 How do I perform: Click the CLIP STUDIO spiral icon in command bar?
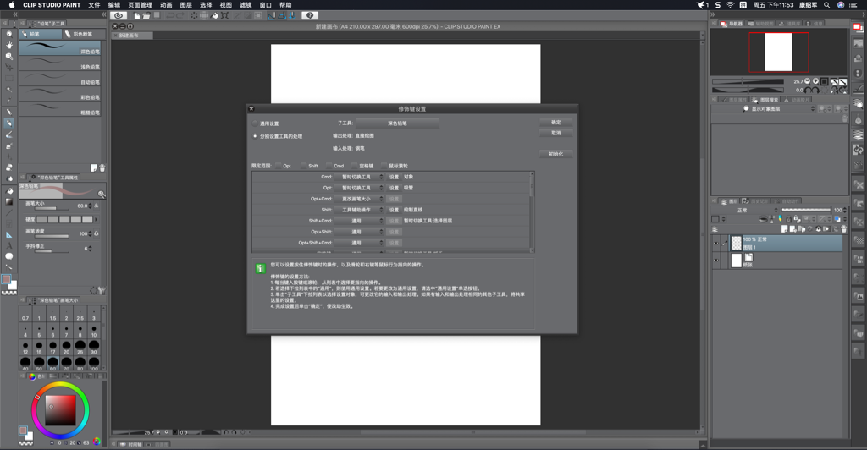point(119,15)
